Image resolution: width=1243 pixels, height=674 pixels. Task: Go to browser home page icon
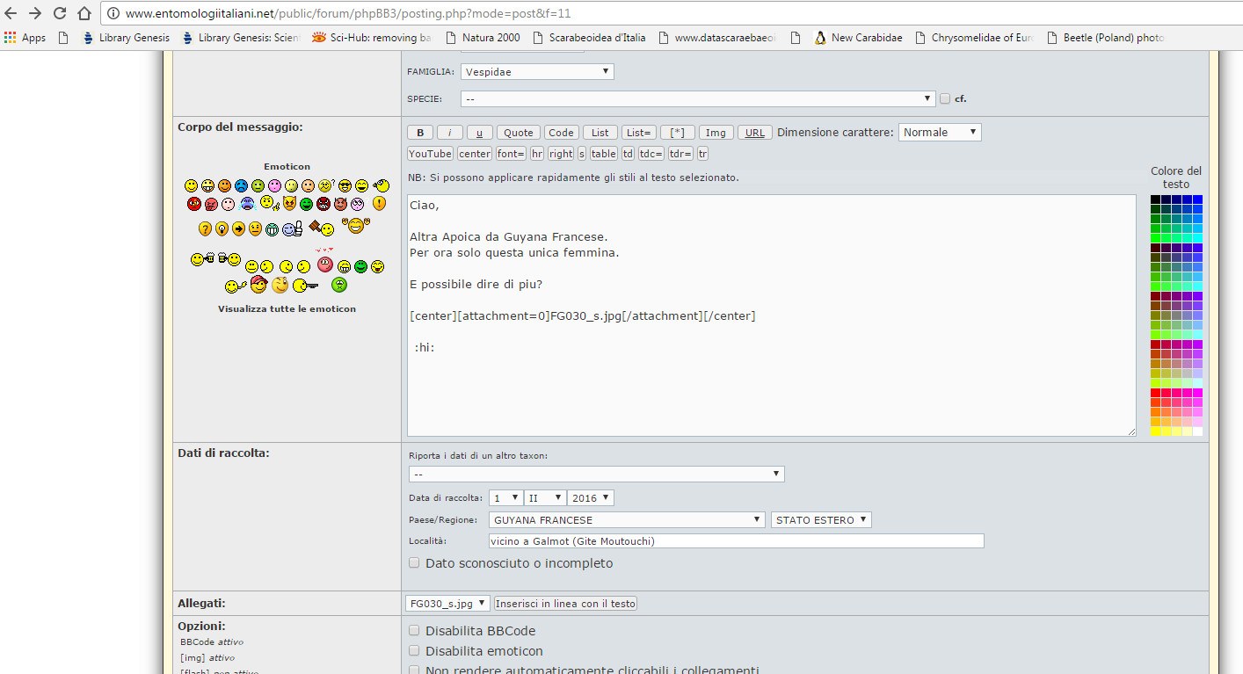(x=84, y=13)
